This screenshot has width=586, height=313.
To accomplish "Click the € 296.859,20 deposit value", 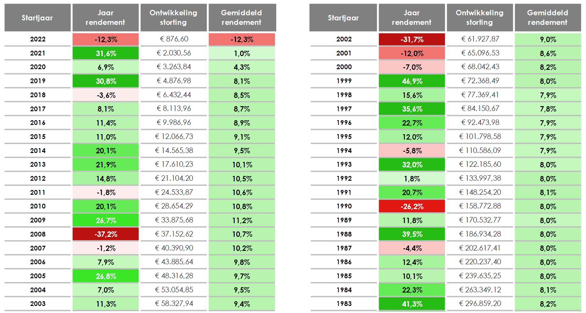I will click(x=480, y=304).
